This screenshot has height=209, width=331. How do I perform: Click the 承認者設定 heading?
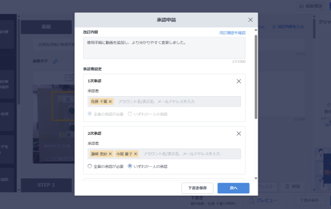click(93, 69)
